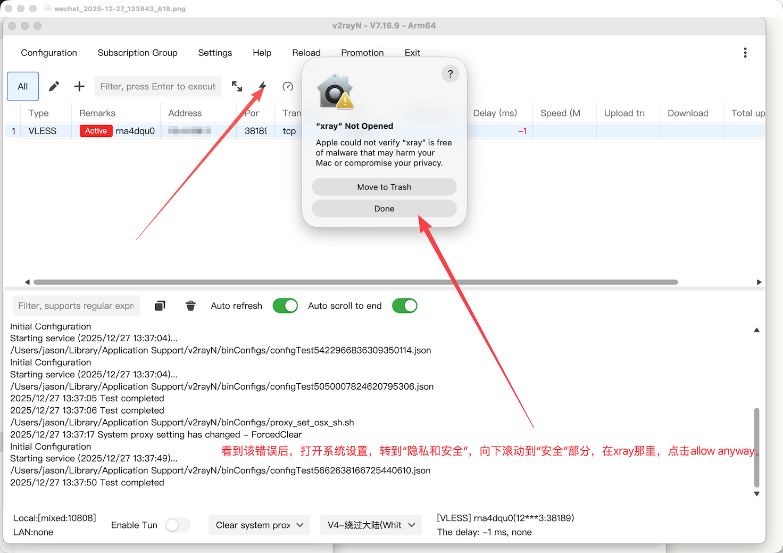Click the LAN:none status text
The image size is (783, 553).
click(33, 532)
